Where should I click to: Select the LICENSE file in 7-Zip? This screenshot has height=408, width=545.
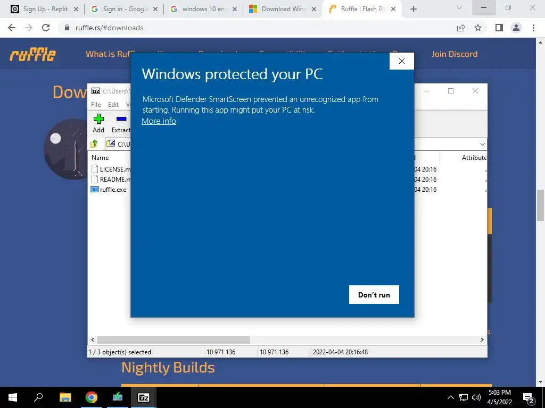click(111, 169)
